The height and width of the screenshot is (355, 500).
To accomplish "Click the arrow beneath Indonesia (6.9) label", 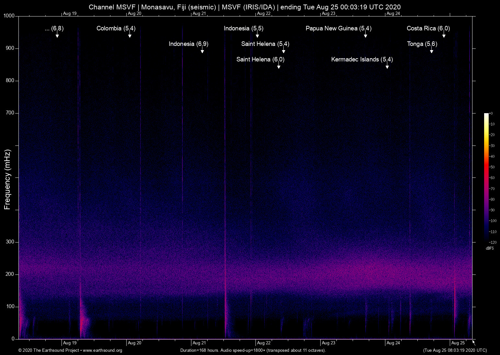I will pos(202,51).
